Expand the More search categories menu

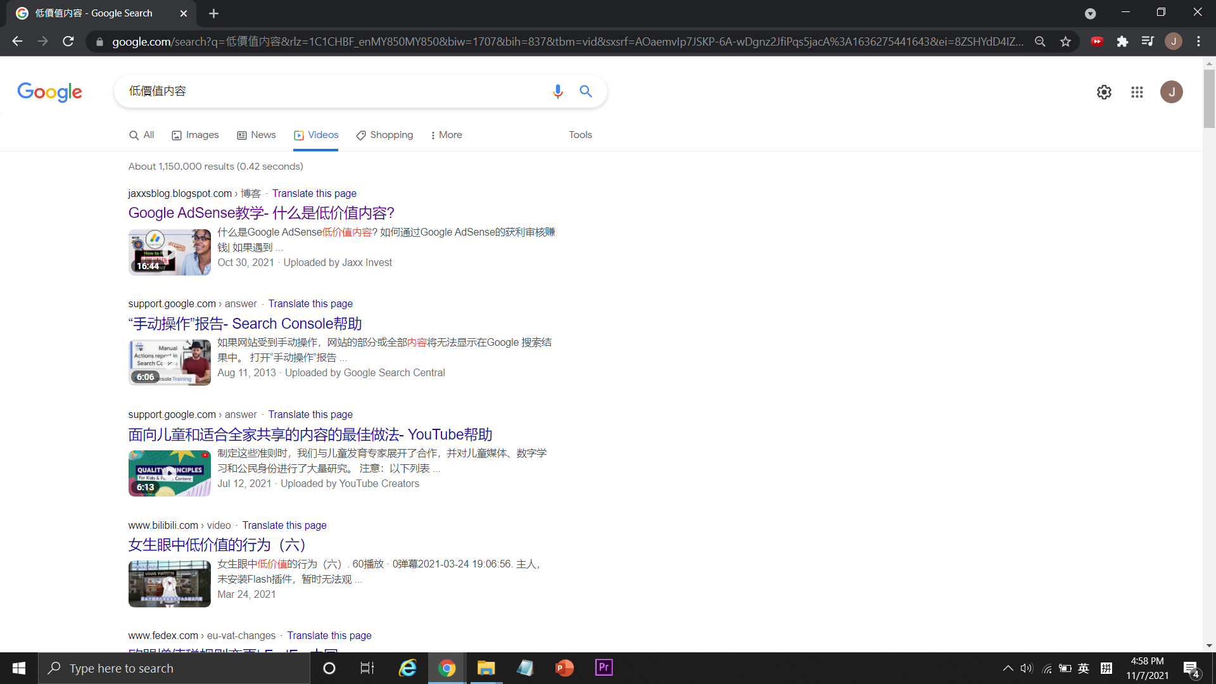[x=446, y=135]
